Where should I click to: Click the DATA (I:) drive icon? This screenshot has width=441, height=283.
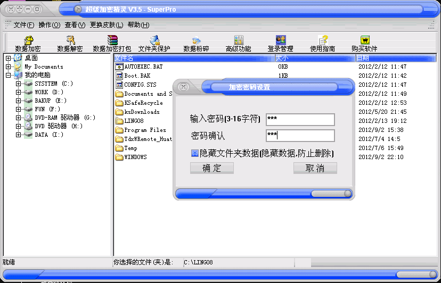point(28,135)
